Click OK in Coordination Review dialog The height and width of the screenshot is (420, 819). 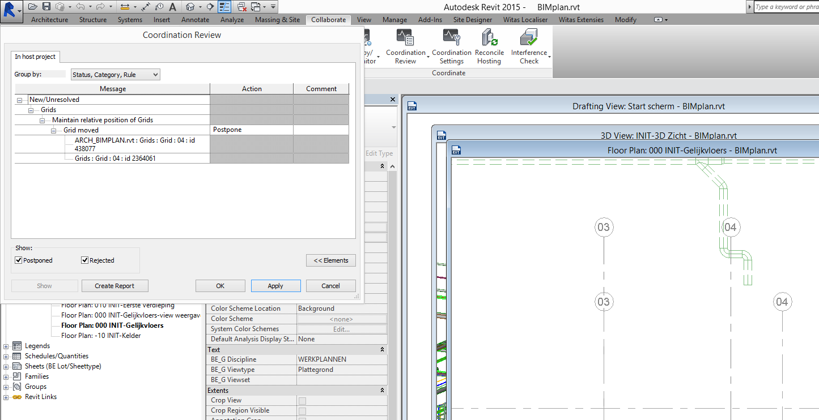pos(220,286)
